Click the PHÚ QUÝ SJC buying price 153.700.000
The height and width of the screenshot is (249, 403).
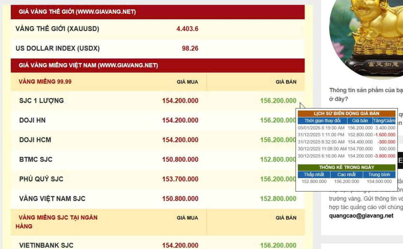pos(180,179)
